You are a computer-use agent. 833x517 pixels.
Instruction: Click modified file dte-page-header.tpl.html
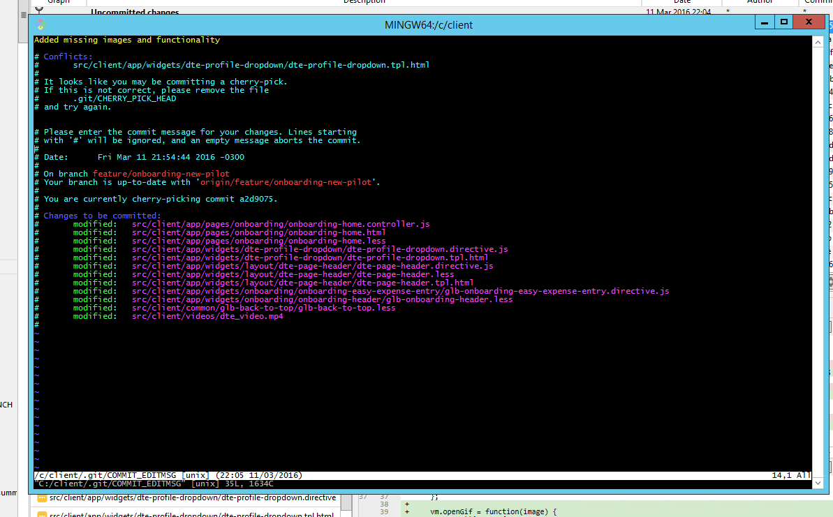point(303,283)
